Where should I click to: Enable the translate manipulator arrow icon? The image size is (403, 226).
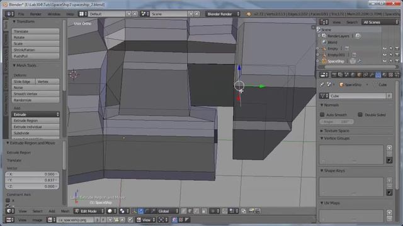(x=140, y=211)
